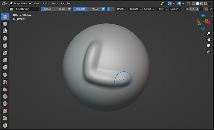Select the Multi-plane Scrape brush tool
The width and height of the screenshot is (214, 130).
tap(5, 111)
